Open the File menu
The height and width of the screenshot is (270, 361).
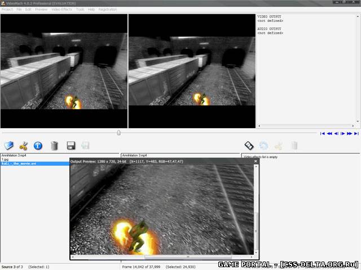(x=19, y=10)
